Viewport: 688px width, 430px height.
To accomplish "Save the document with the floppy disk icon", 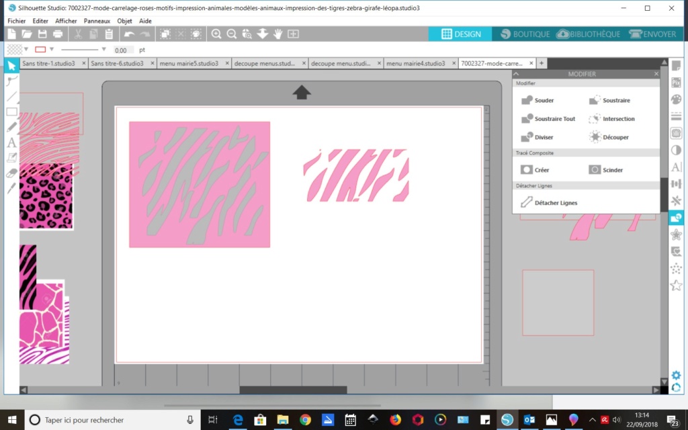I will click(42, 34).
